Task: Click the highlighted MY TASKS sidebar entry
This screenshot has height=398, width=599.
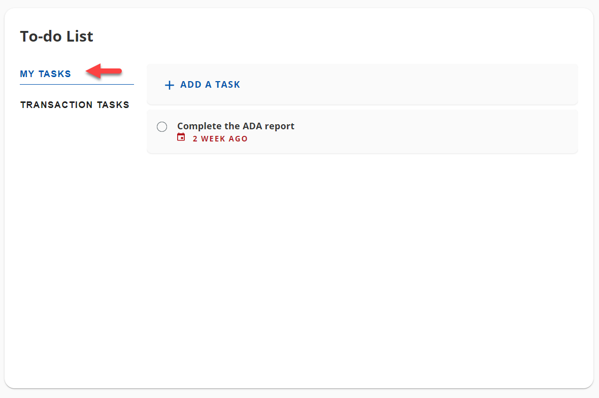Action: pyautogui.click(x=45, y=74)
